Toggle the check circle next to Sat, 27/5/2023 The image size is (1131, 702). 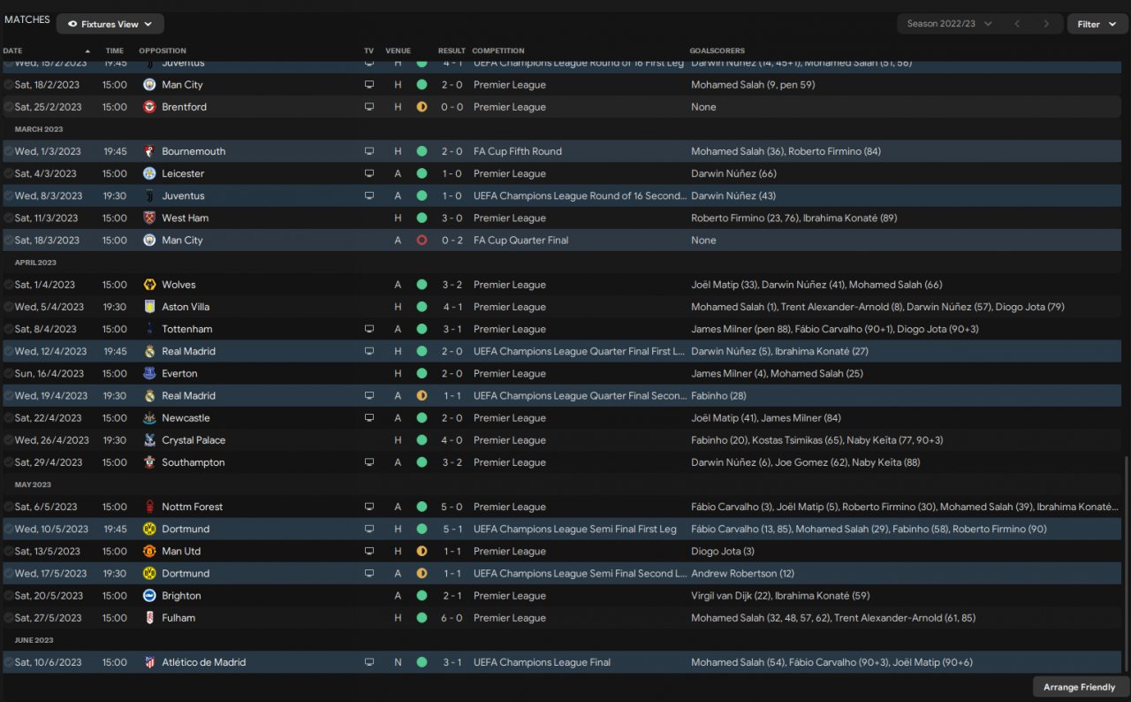(9, 618)
